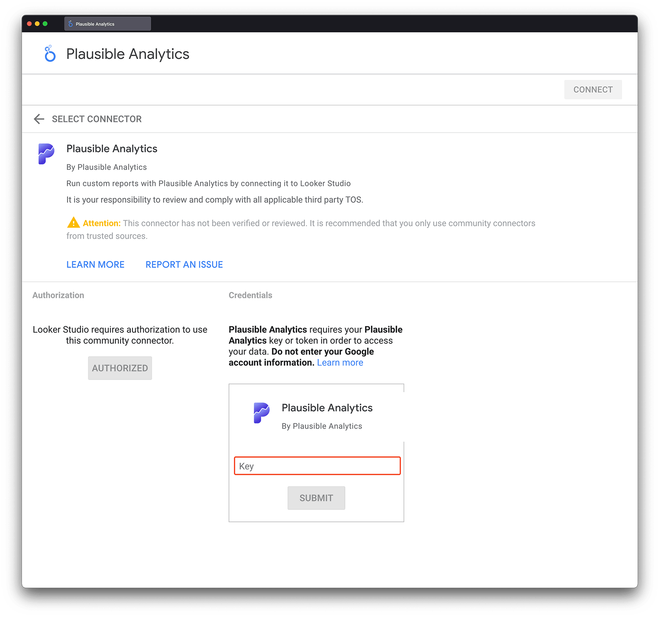Click the Plausible Analytics browser tab
The image size is (660, 617).
pos(107,23)
